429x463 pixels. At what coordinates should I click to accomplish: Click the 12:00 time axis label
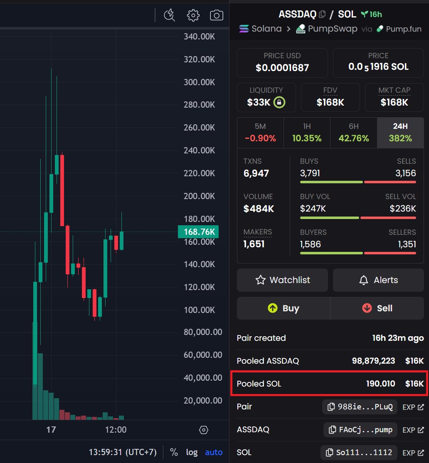(116, 430)
